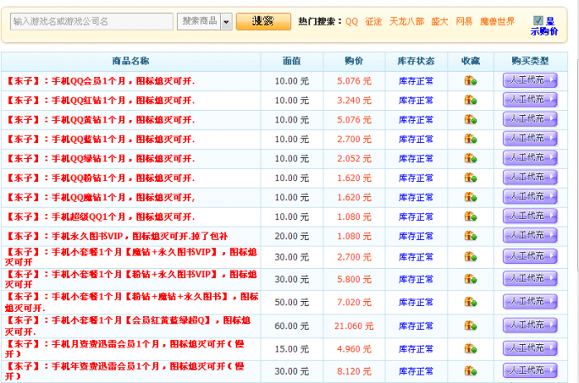
Task: Click the 21.060 元 price cell
Action: [354, 326]
